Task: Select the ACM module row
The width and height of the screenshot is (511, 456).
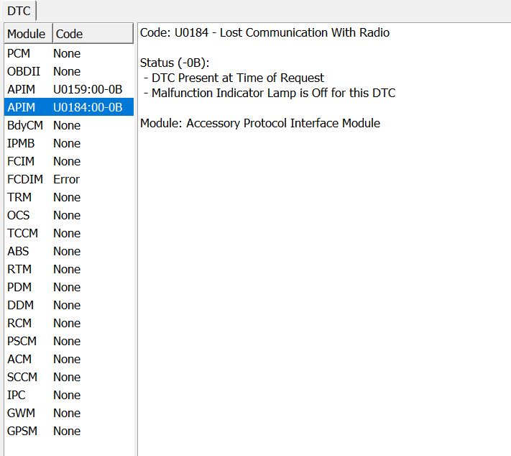Action: click(69, 359)
